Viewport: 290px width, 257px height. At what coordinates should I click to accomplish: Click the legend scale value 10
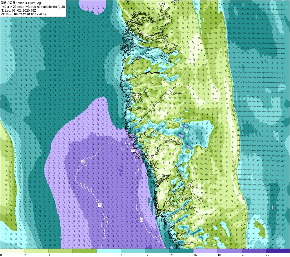[x=123, y=255]
